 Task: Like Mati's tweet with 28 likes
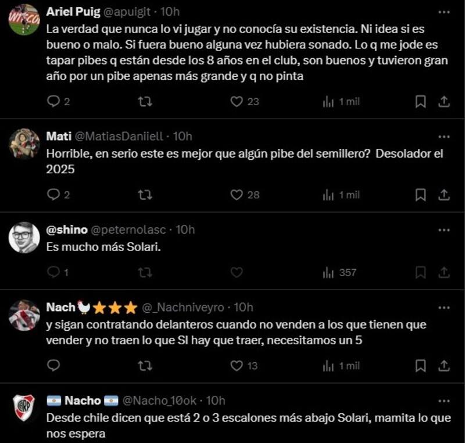tap(237, 195)
